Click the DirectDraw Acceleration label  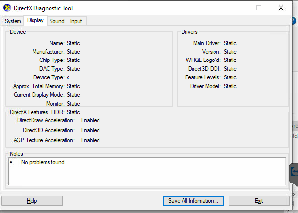46,120
